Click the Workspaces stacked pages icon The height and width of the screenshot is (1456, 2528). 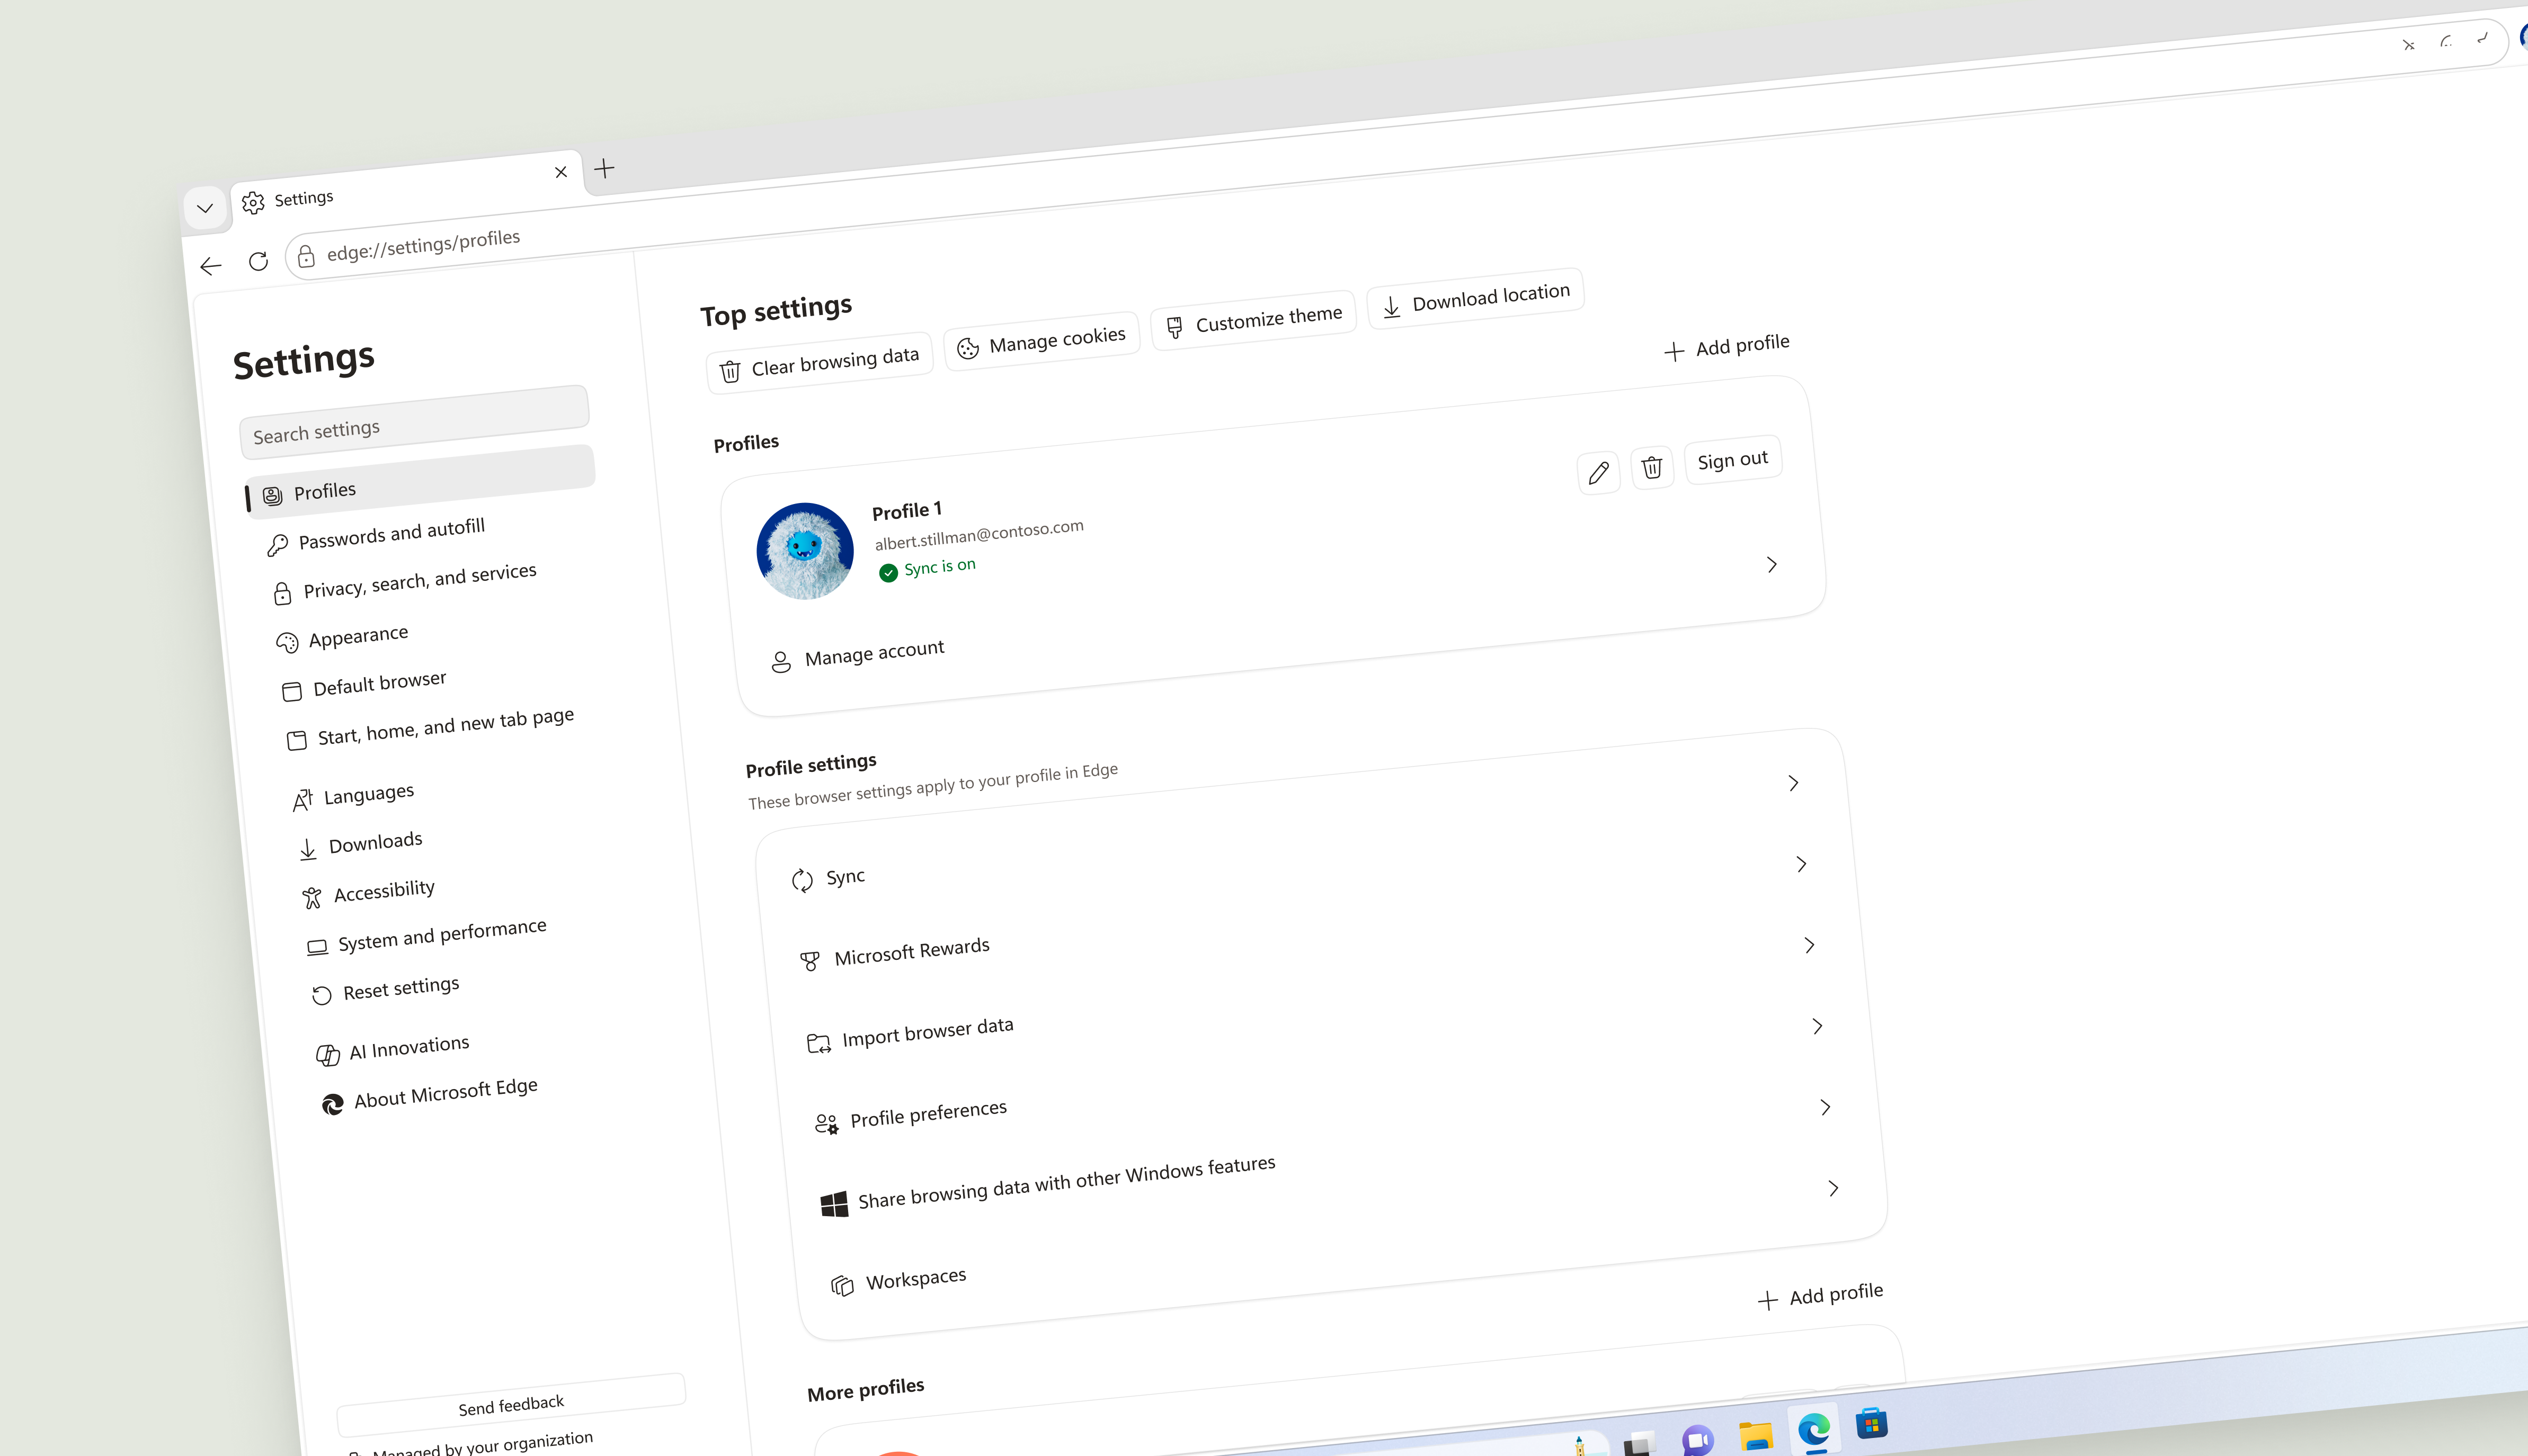[x=842, y=1286]
